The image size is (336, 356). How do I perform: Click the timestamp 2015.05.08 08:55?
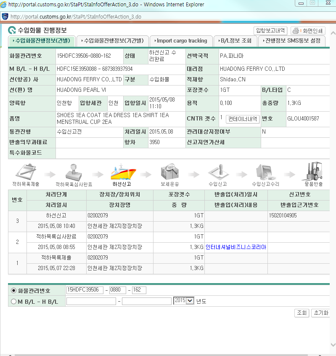click(x=56, y=247)
